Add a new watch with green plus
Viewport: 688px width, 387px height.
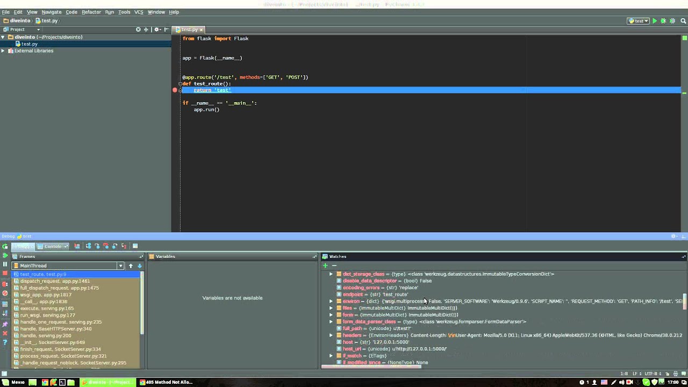(x=325, y=266)
